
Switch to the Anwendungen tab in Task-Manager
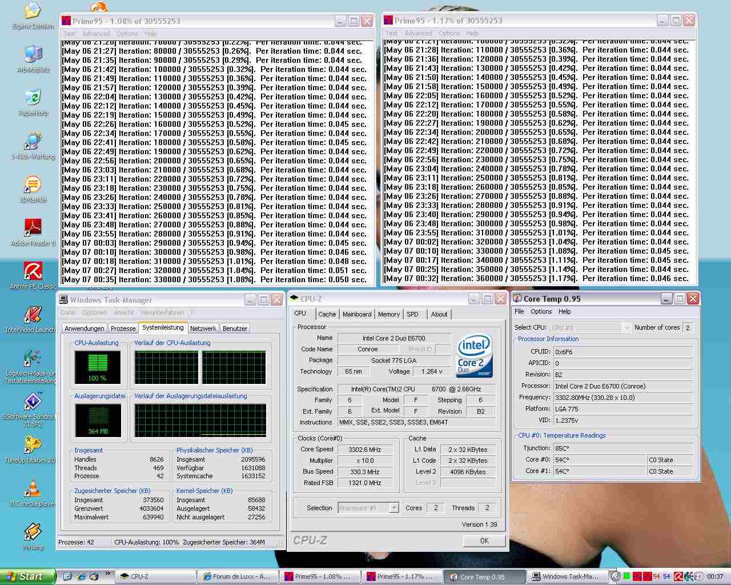tap(85, 328)
